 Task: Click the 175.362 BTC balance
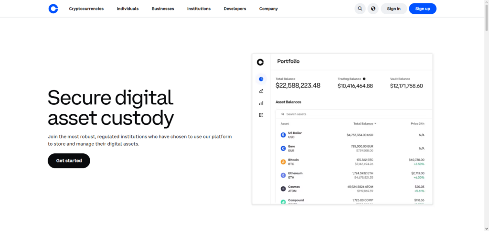365,160
